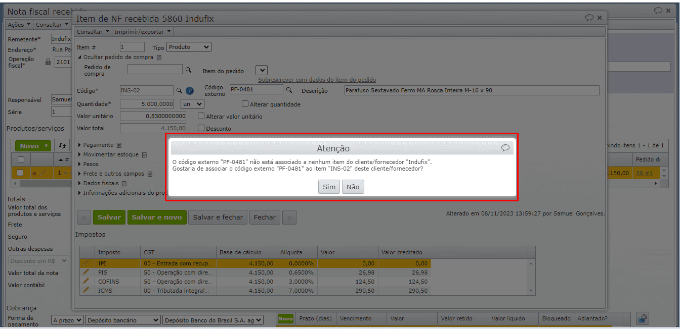Delete the product row with the x icon

tap(34, 173)
